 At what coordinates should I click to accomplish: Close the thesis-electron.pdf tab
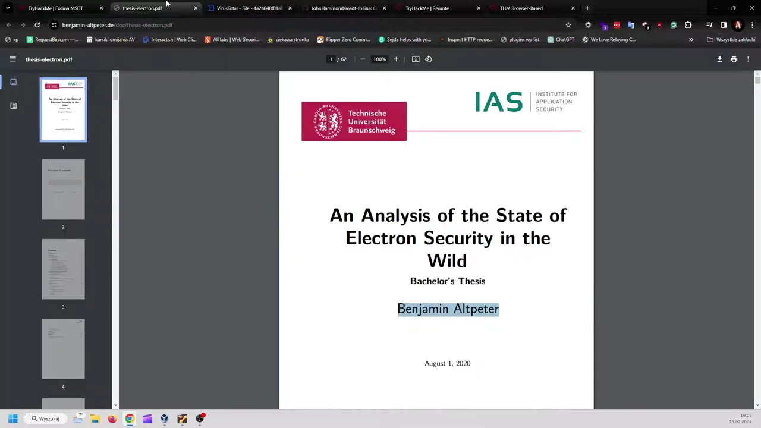196,8
